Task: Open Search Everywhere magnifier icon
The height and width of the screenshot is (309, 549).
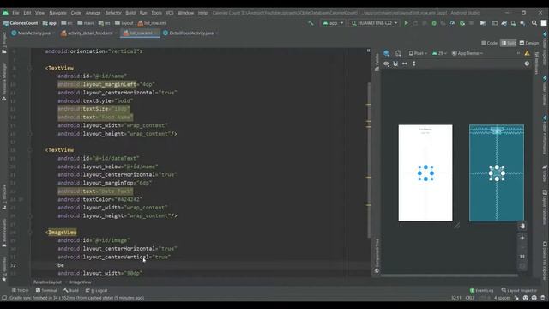Action: [x=534, y=23]
